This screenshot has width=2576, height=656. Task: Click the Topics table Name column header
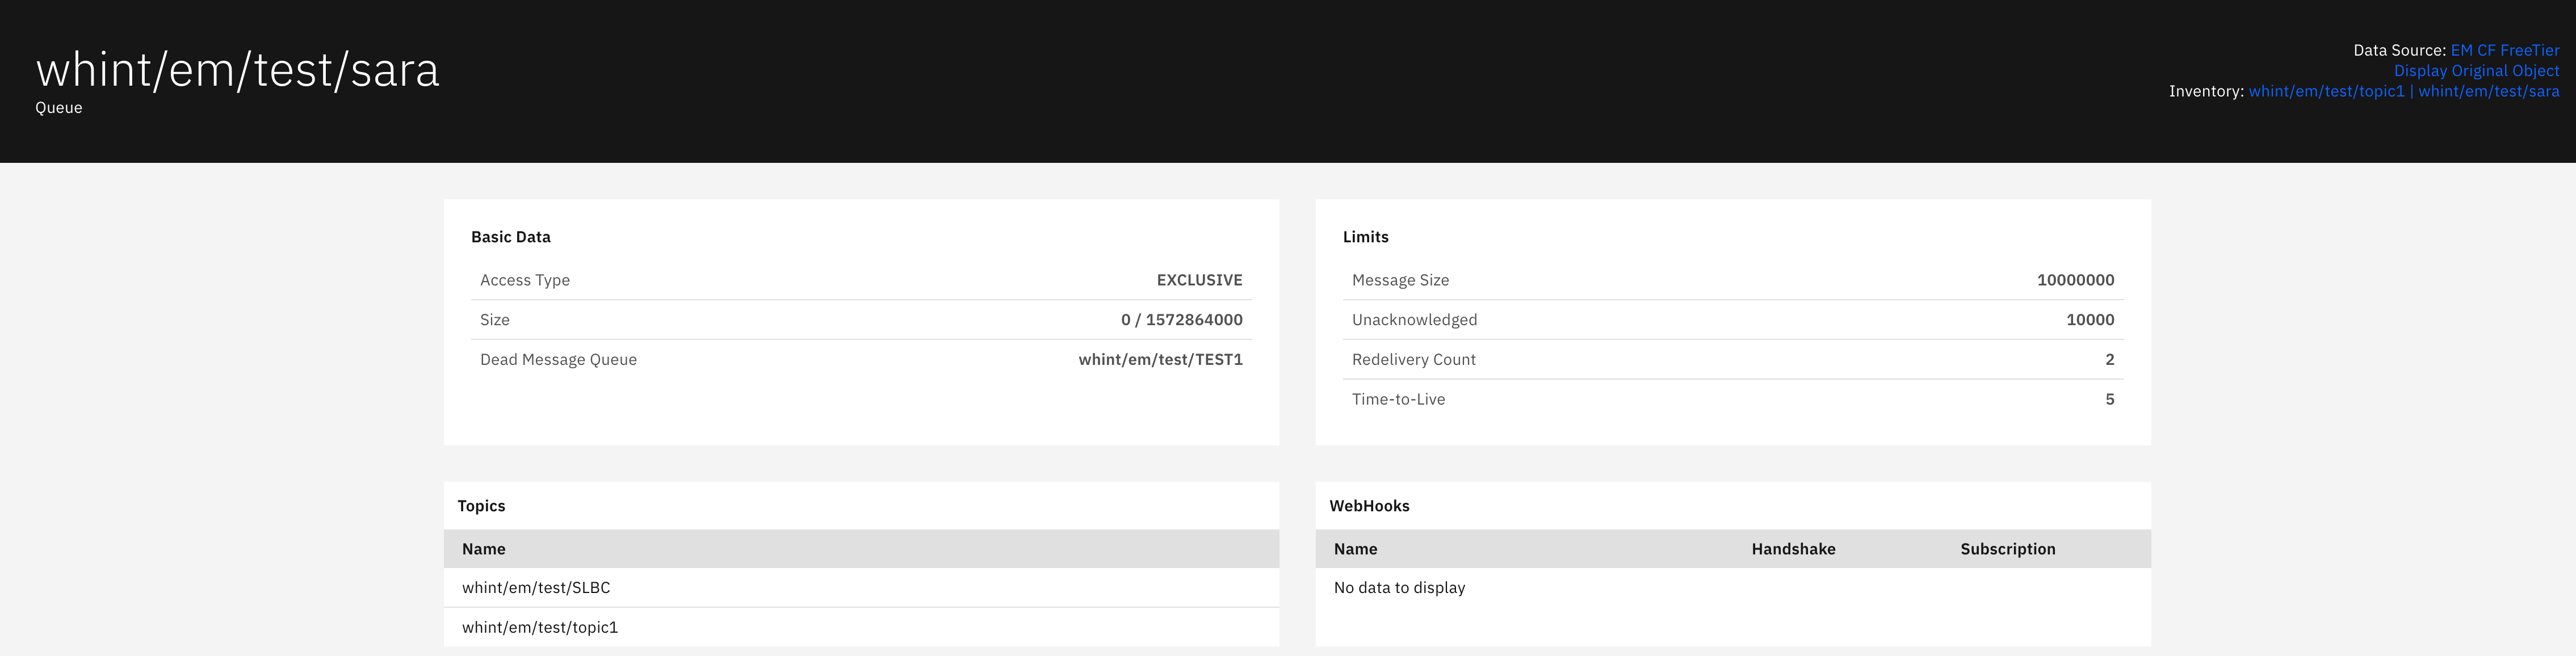click(x=484, y=549)
